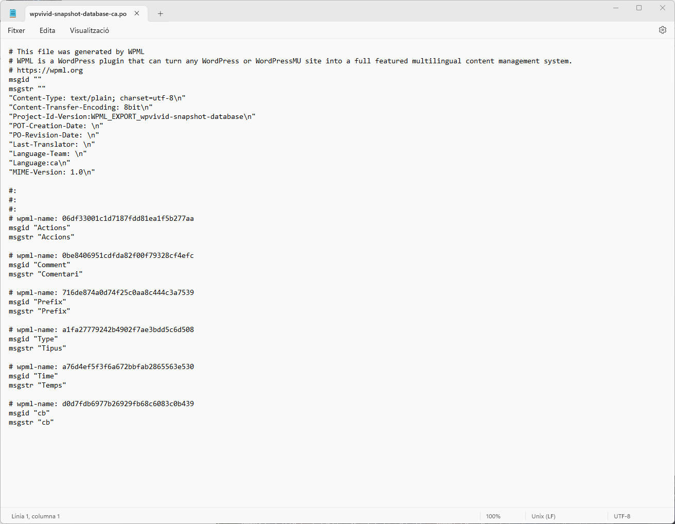Click the Unix (LF) line ending indicator
Image resolution: width=675 pixels, height=524 pixels.
pyautogui.click(x=543, y=516)
